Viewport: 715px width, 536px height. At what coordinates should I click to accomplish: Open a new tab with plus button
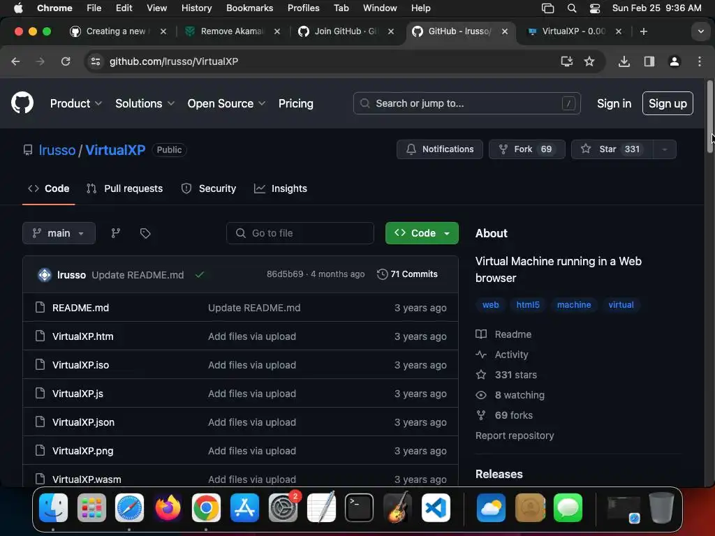[643, 31]
